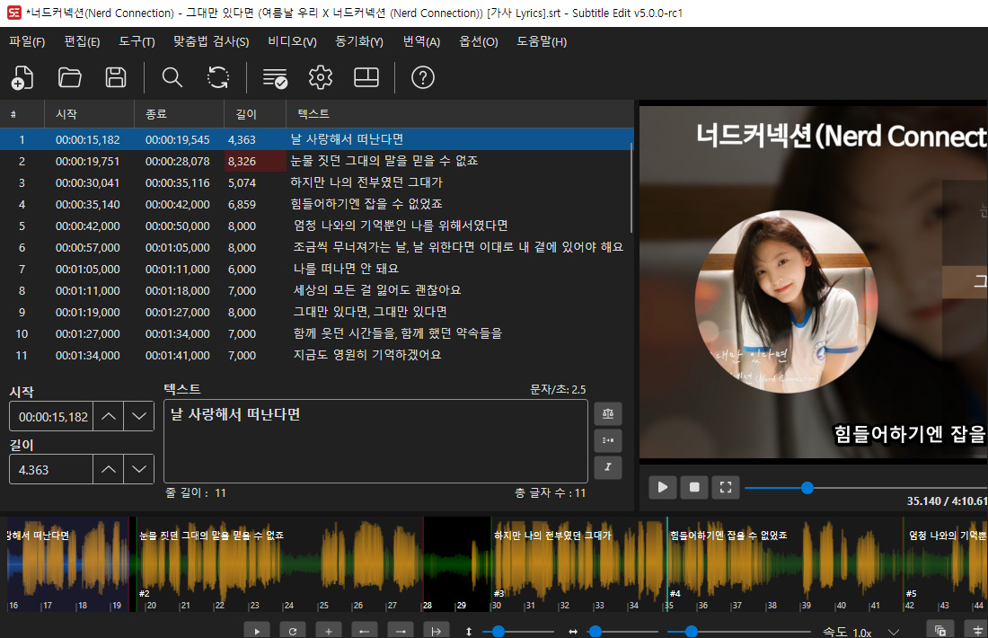The image size is (988, 638).
Task: Open the 옵션(O) menu
Action: pyautogui.click(x=478, y=41)
